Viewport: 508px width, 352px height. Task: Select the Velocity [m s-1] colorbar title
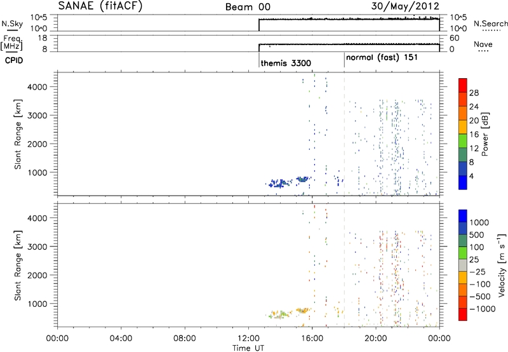point(502,265)
